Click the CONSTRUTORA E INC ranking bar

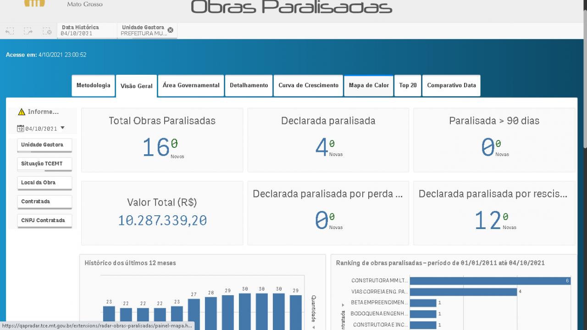click(x=423, y=325)
